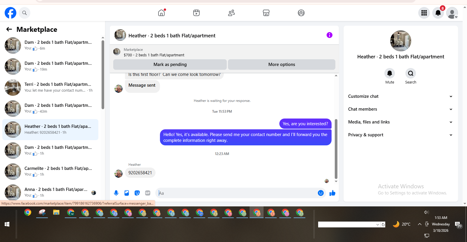
Task: Click the large listing photo in right panel
Action: [x=401, y=41]
